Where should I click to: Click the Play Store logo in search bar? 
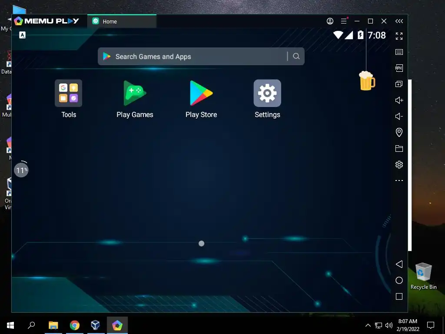[107, 56]
